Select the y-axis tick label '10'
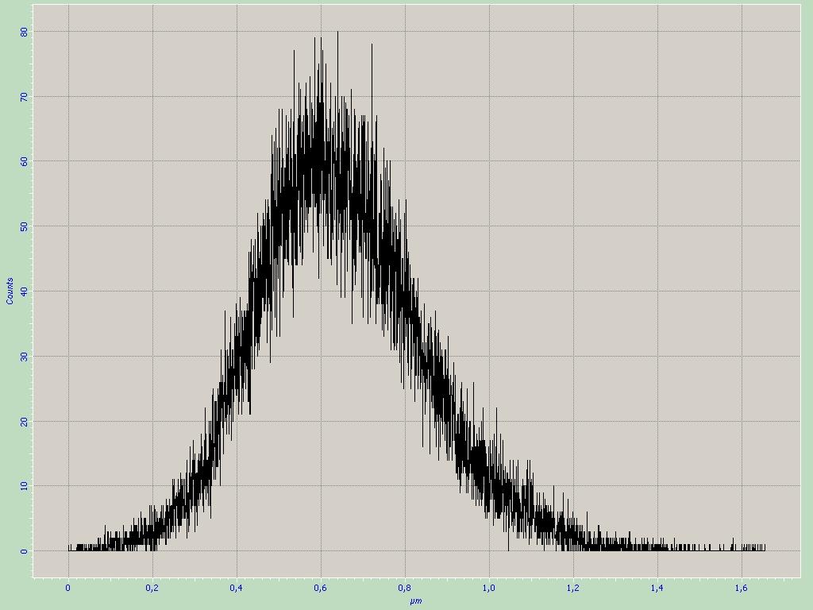This screenshot has height=610, width=813. click(x=23, y=486)
